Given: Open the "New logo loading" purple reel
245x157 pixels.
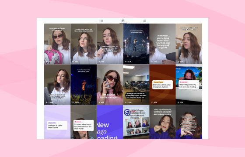Looking at the screenshot, I should click(x=110, y=122).
